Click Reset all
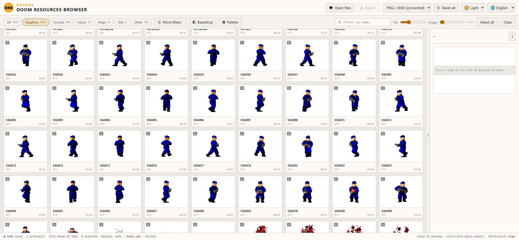The height and width of the screenshot is (240, 519). click(446, 8)
